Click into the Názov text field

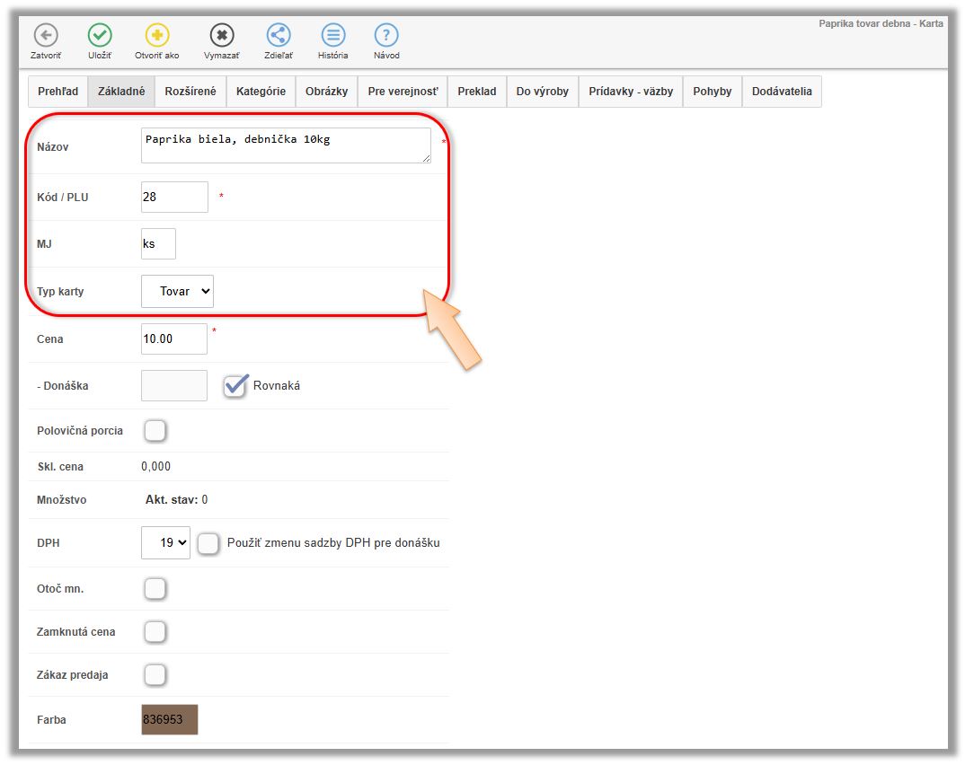[x=285, y=145]
